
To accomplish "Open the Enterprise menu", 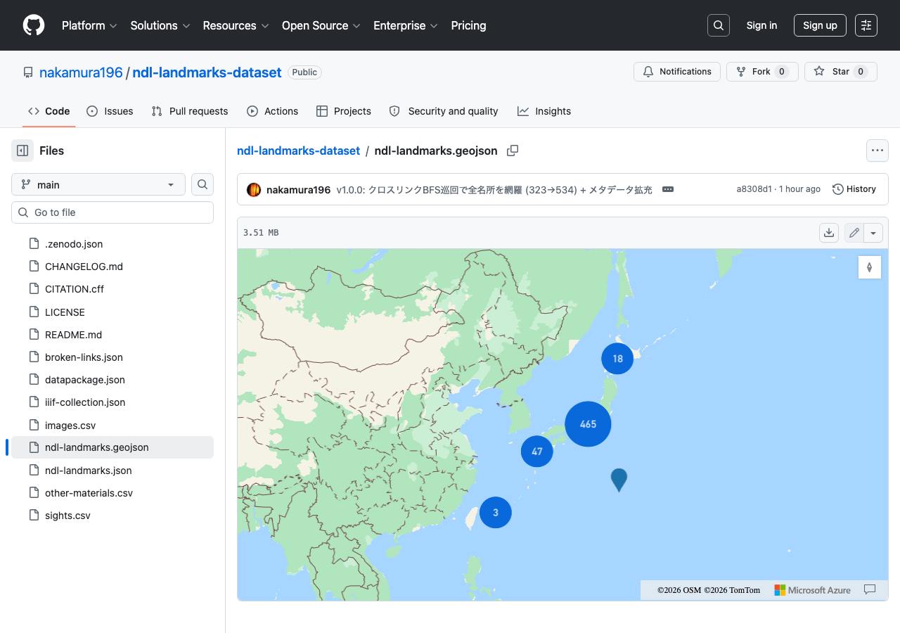I will pos(406,25).
